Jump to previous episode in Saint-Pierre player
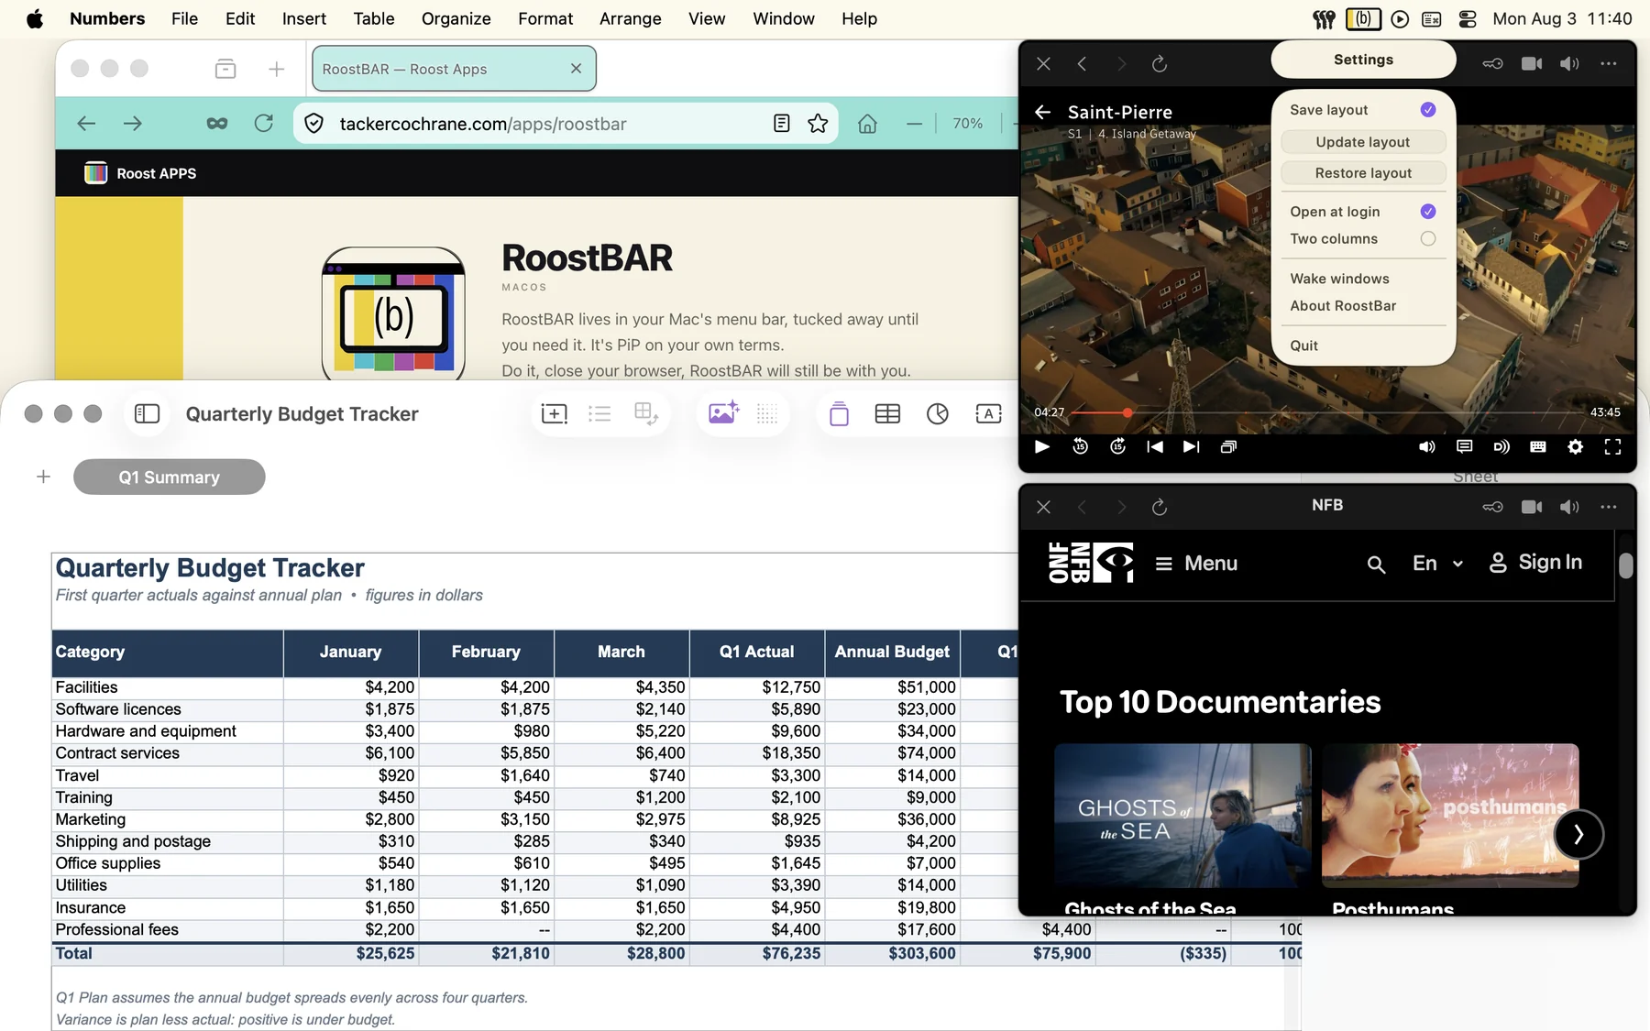Image resolution: width=1650 pixels, height=1031 pixels. tap(1155, 446)
